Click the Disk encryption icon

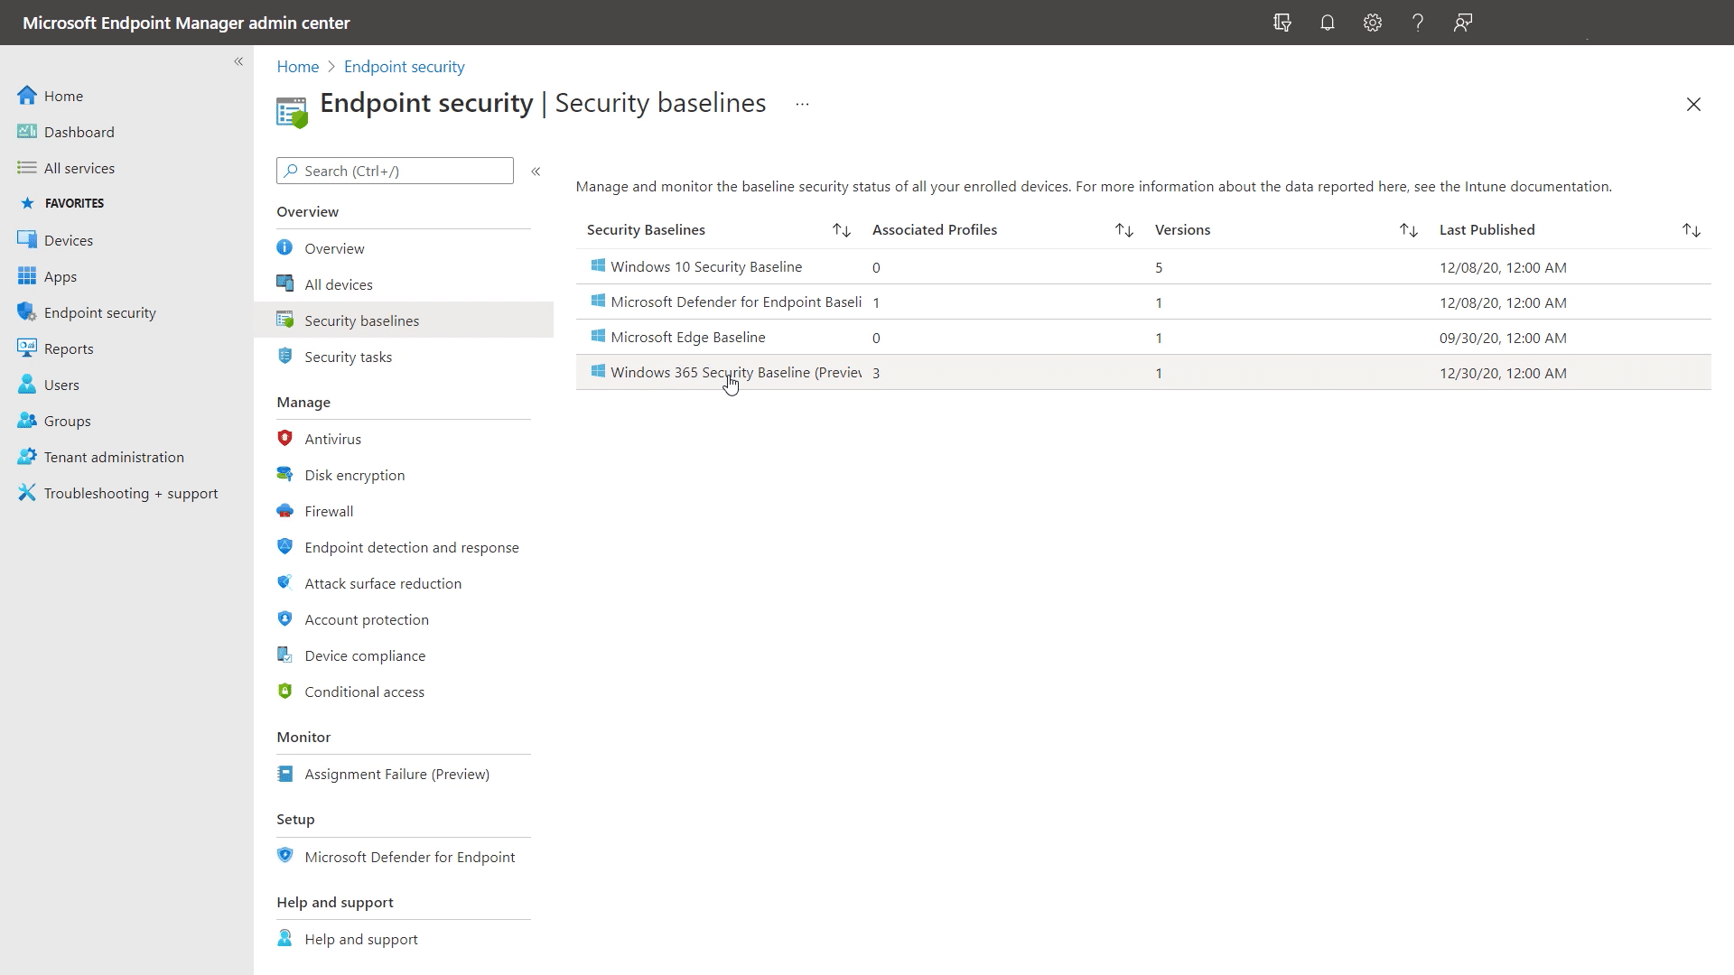(x=284, y=474)
